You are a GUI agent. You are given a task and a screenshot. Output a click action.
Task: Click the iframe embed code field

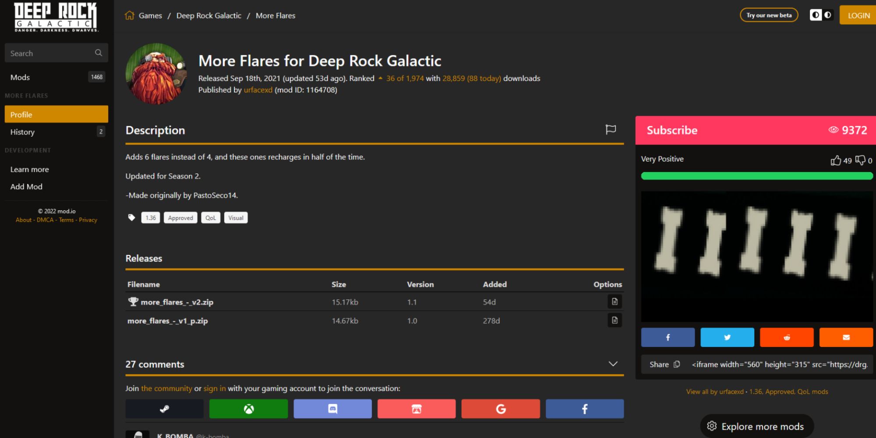[x=780, y=364]
